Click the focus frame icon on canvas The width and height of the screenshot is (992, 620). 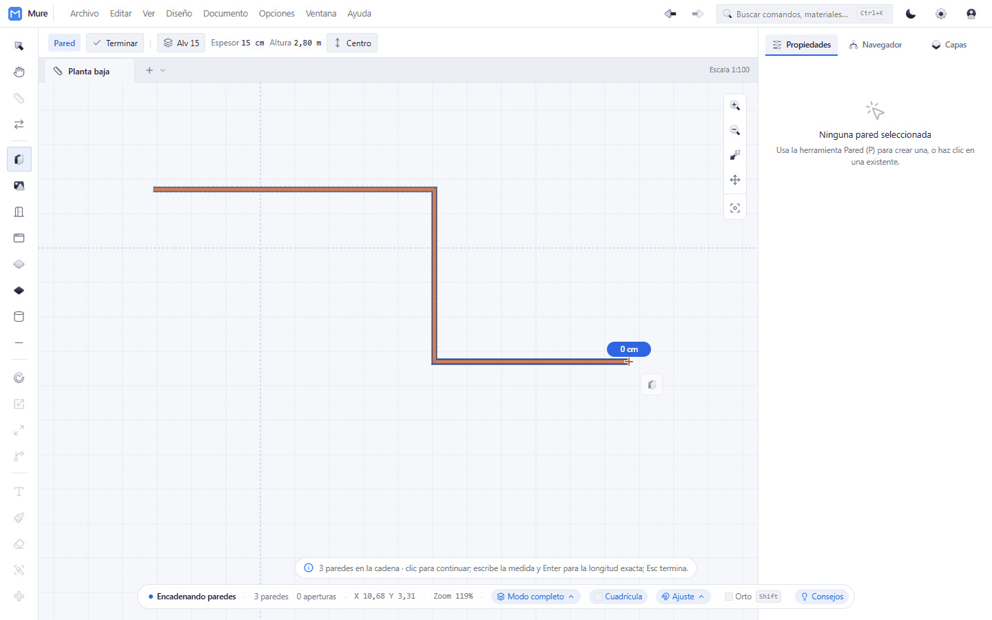[735, 208]
